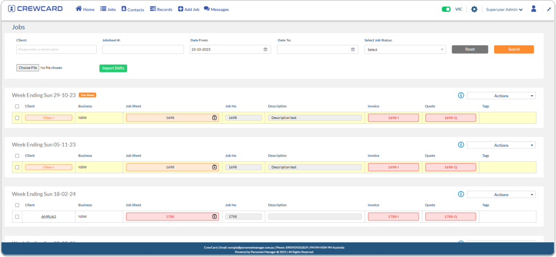The width and height of the screenshot is (556, 257).
Task: Tick checkbox for the AMRU63 job row
Action: tap(17, 217)
